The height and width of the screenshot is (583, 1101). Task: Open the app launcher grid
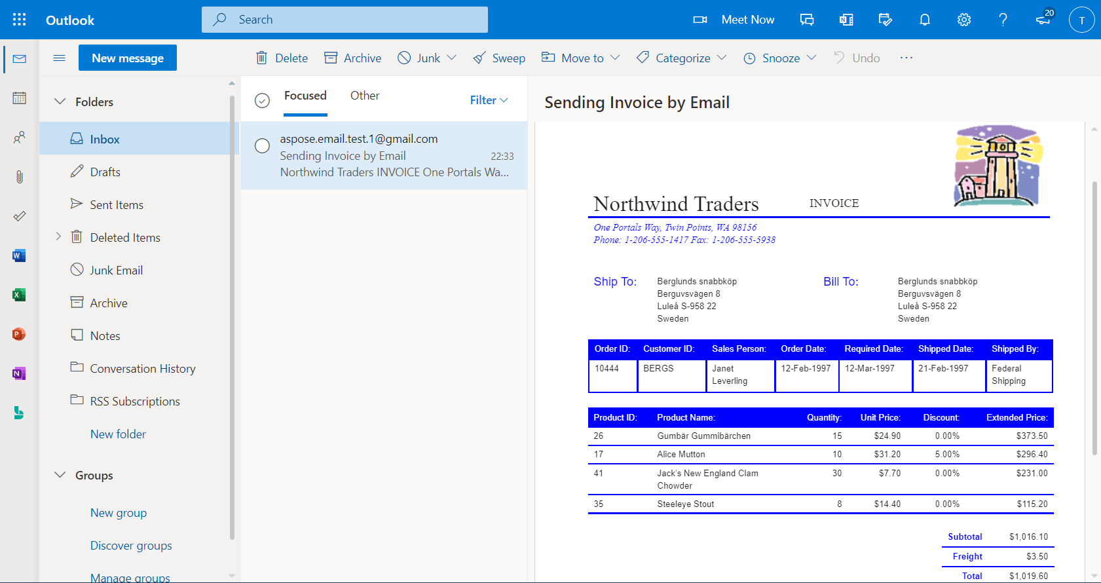click(x=20, y=20)
